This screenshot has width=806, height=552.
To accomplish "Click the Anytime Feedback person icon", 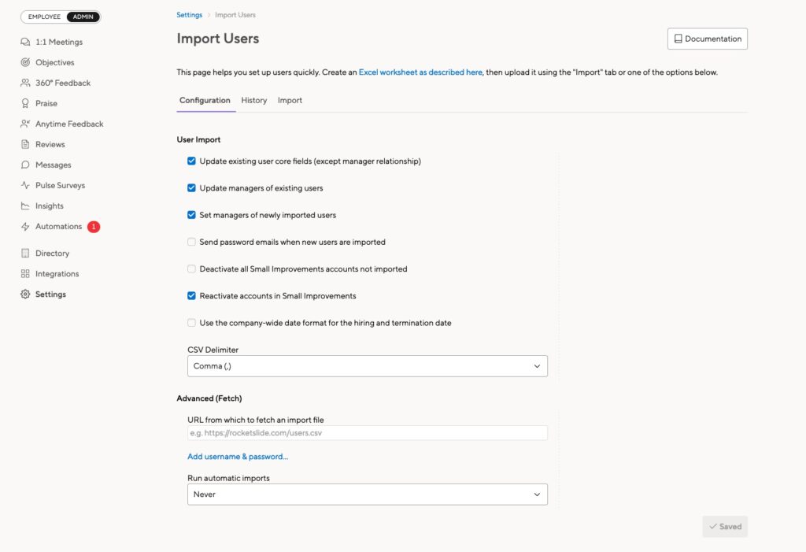I will click(25, 124).
